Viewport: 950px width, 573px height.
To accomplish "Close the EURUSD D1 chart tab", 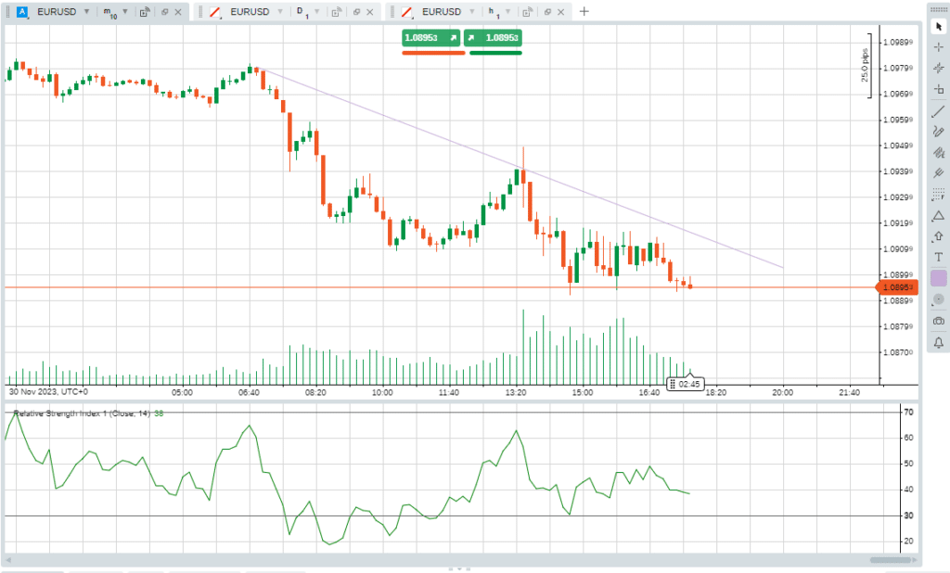I will [370, 12].
